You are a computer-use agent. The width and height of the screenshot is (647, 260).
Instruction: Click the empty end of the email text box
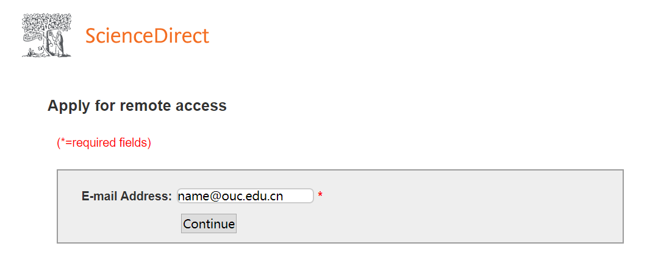click(x=300, y=196)
